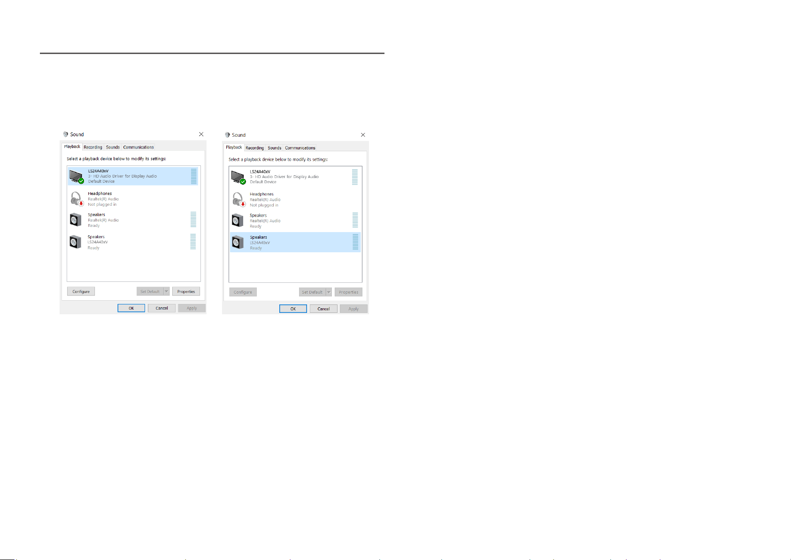
Task: Select 'Headphones' label in left window
Action: click(100, 194)
